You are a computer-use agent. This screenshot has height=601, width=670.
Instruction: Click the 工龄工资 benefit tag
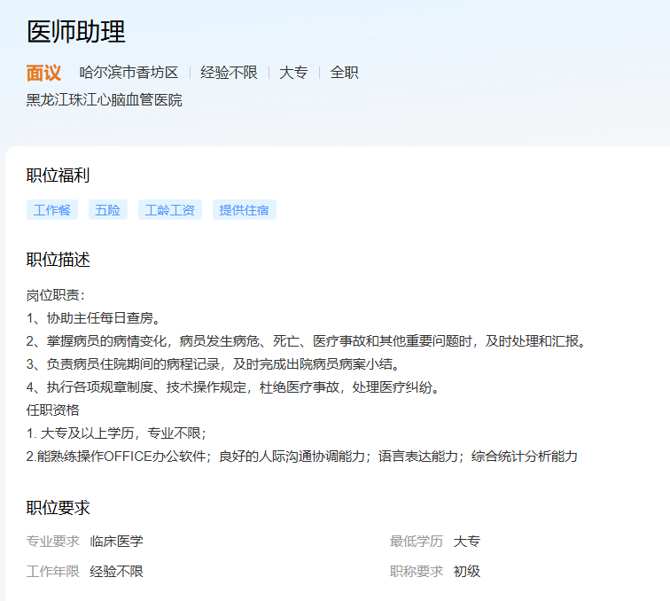click(x=170, y=210)
